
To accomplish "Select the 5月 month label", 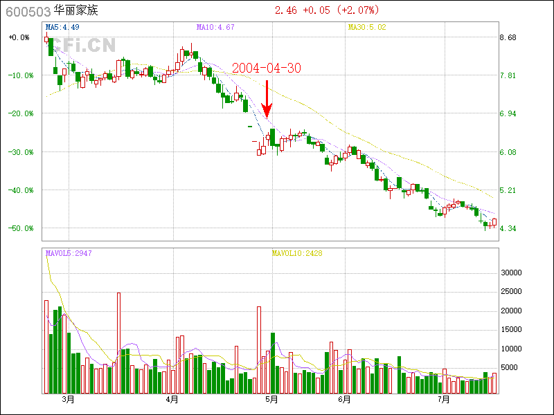I will pos(271,399).
